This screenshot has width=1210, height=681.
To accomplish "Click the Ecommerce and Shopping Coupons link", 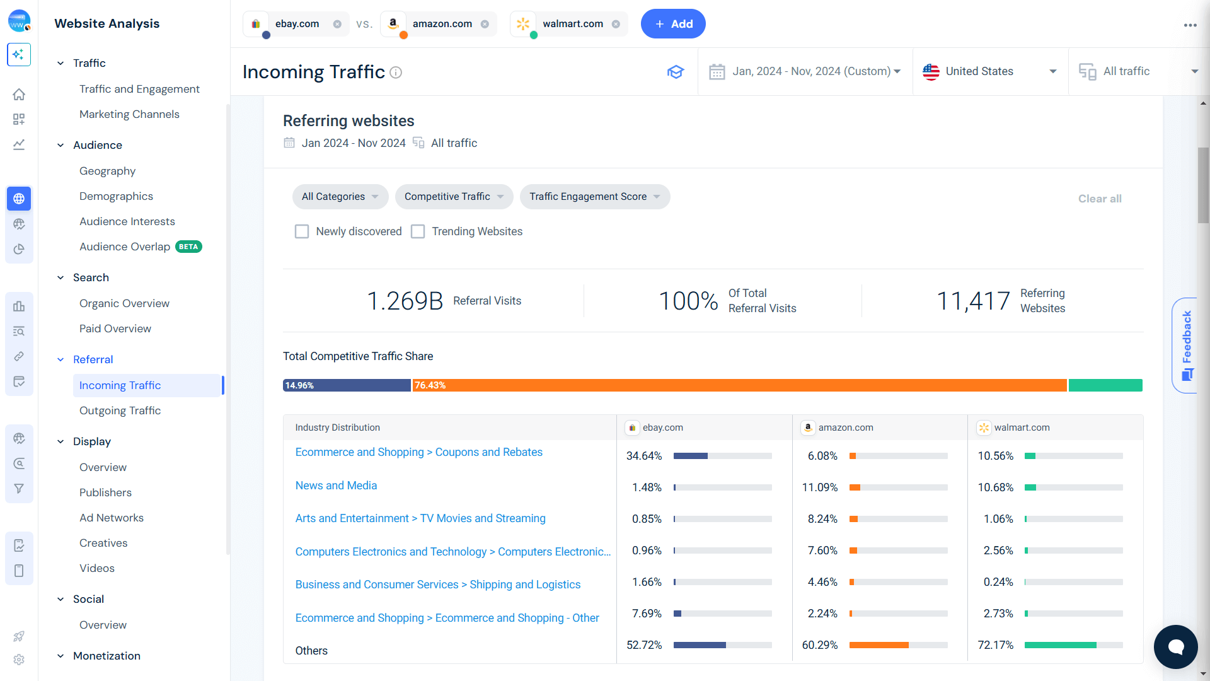I will coord(419,451).
